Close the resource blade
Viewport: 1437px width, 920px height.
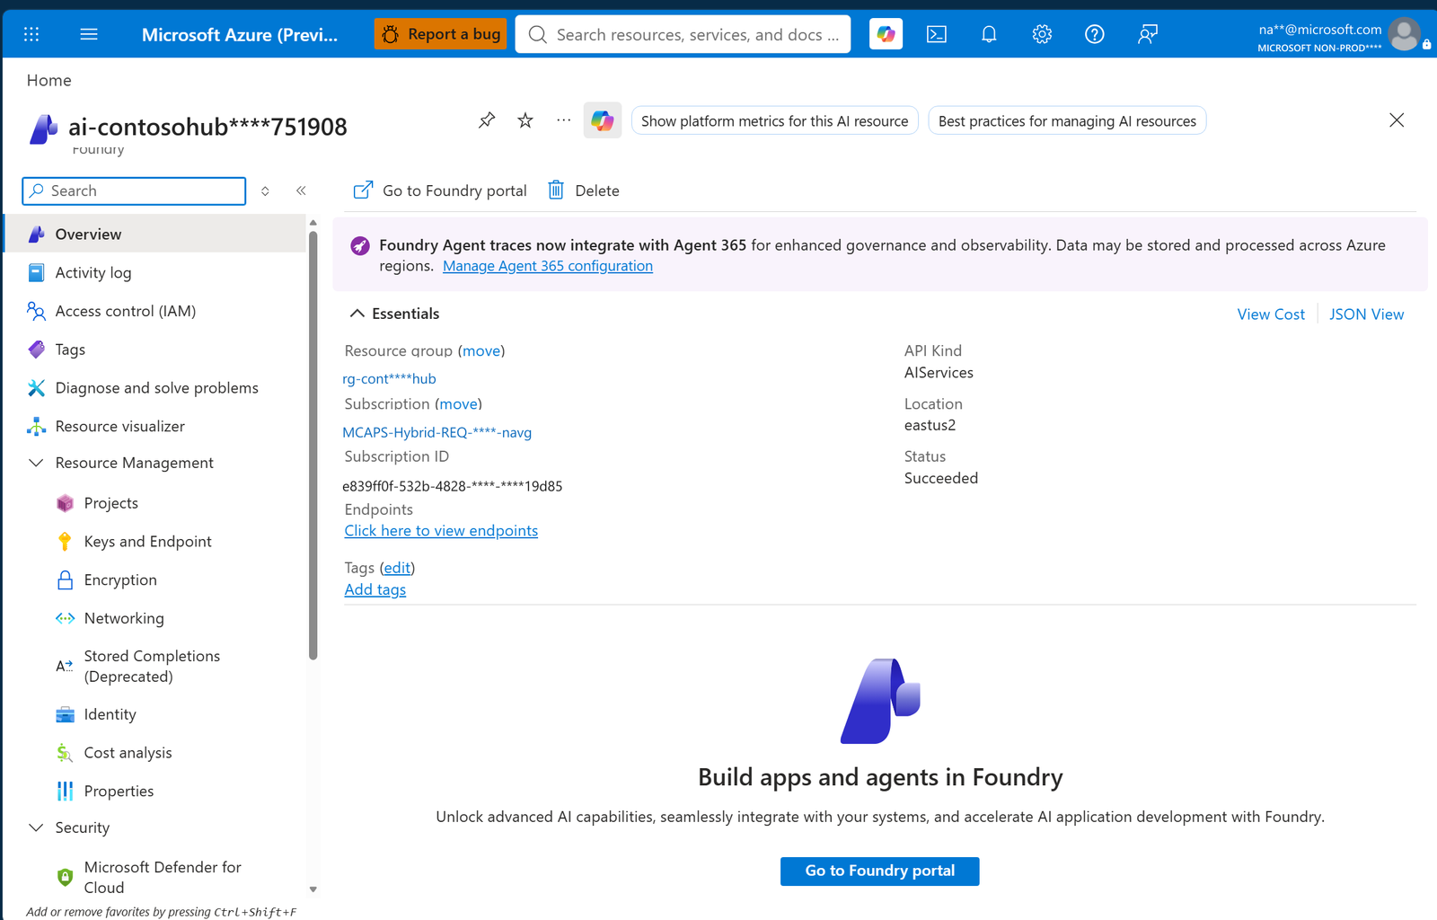tap(1397, 120)
